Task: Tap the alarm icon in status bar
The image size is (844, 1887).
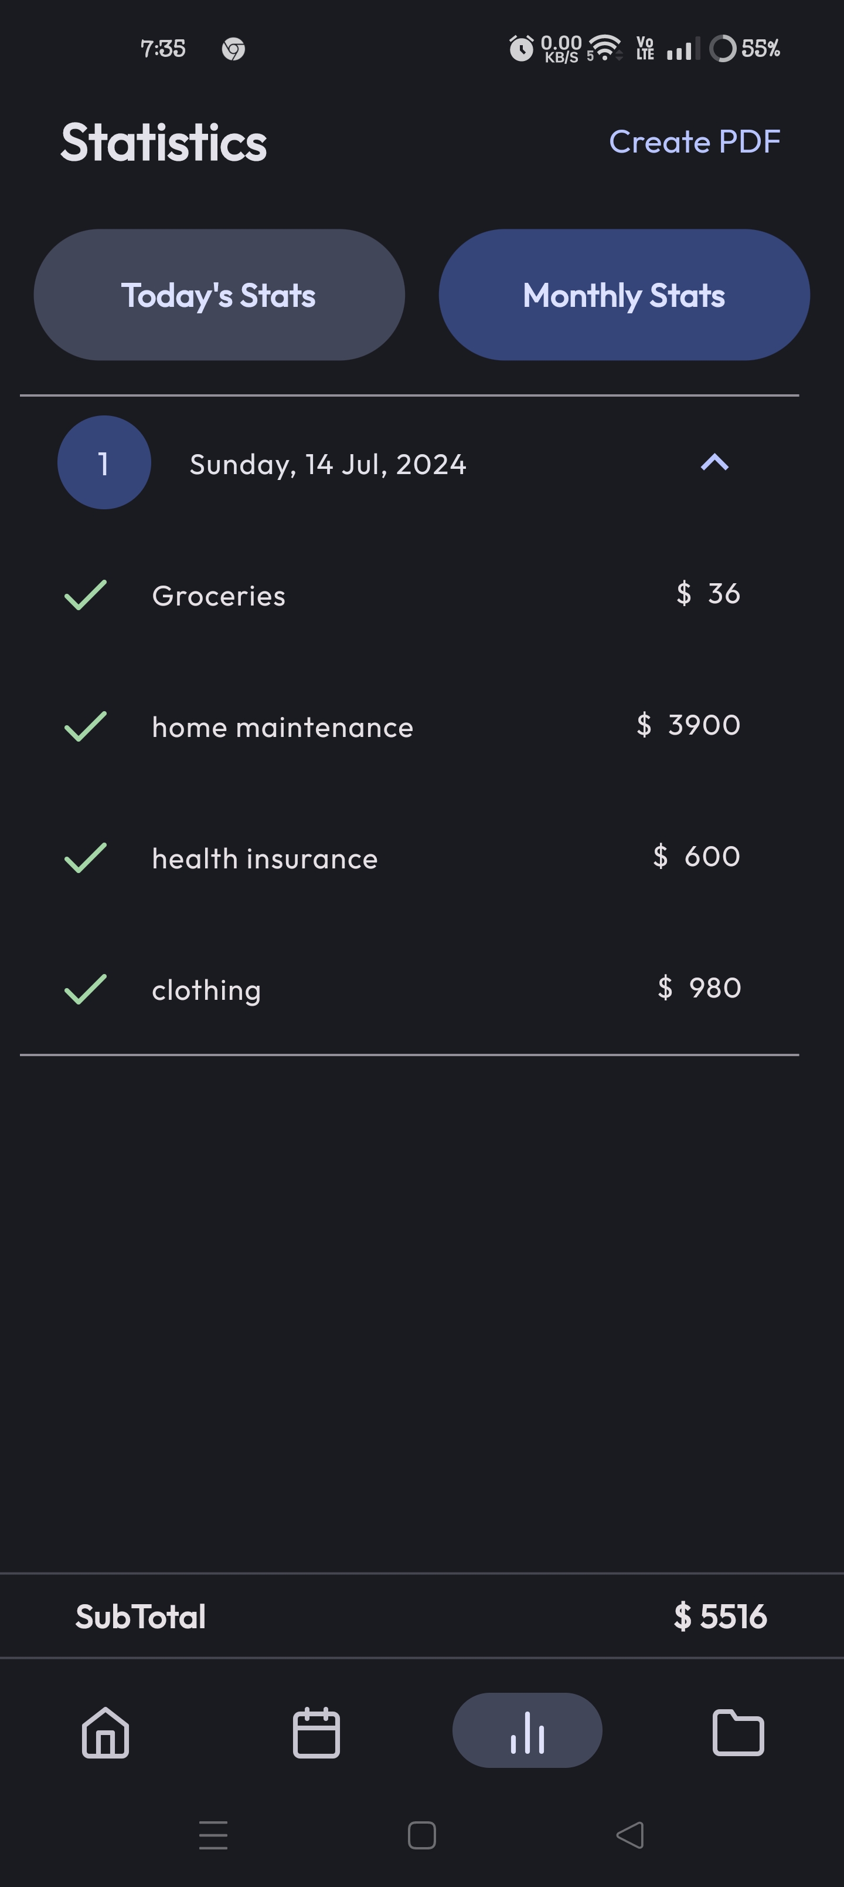Action: pos(521,49)
